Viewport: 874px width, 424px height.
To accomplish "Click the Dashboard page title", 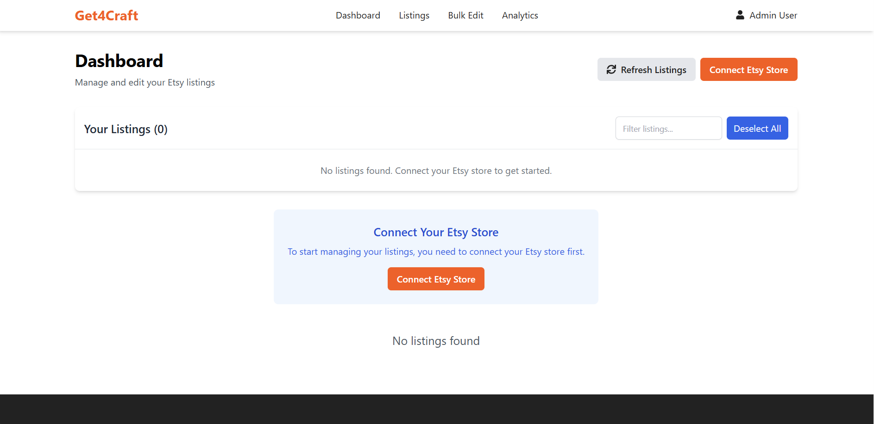I will (x=119, y=61).
